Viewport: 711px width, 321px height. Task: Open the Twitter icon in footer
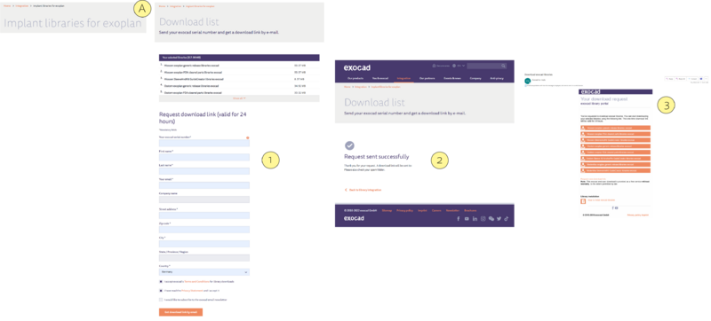tap(499, 218)
